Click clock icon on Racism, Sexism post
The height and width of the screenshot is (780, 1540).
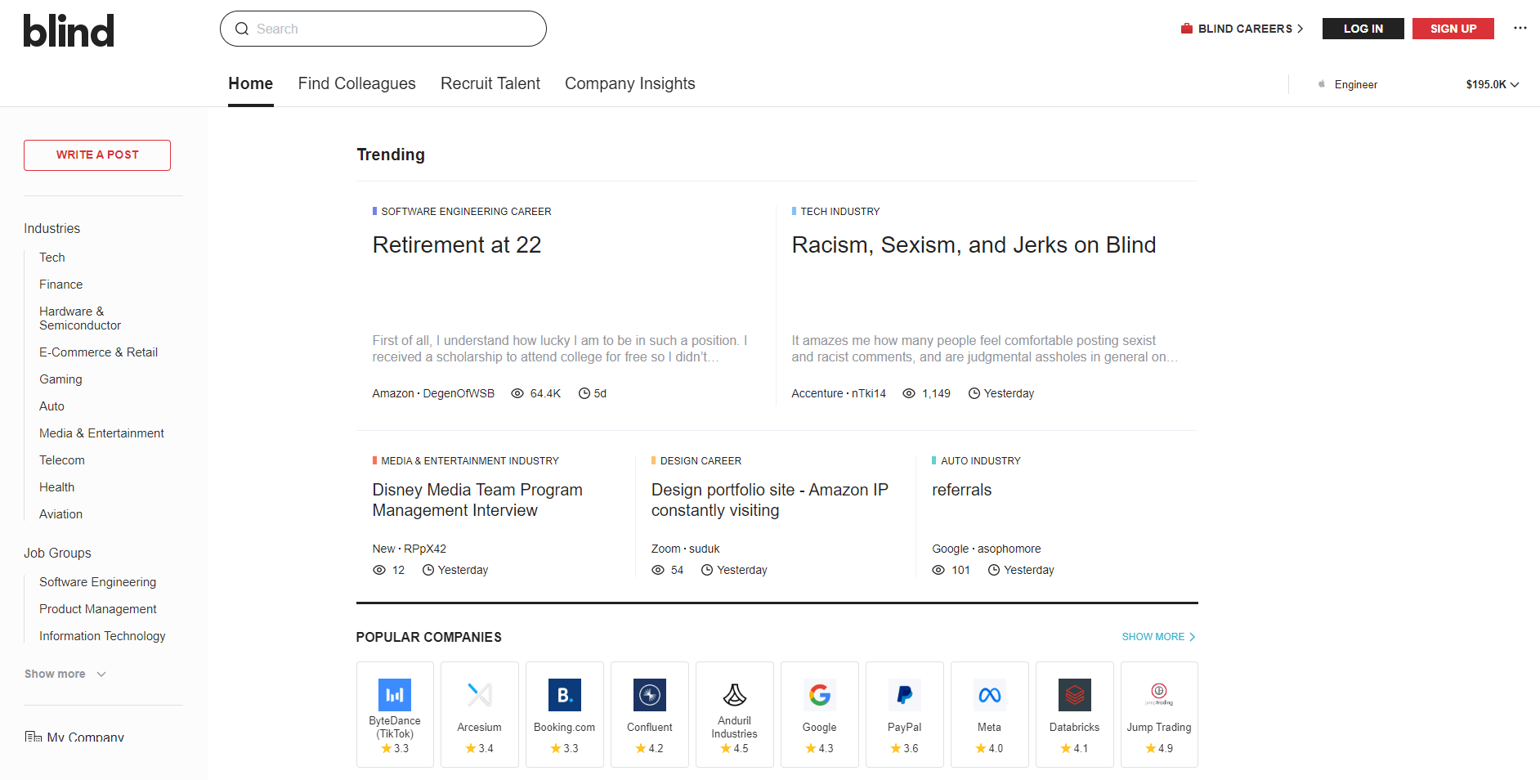(x=974, y=393)
